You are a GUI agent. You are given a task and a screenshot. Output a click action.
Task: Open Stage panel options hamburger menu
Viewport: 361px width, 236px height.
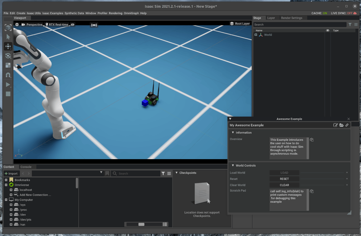356,25
